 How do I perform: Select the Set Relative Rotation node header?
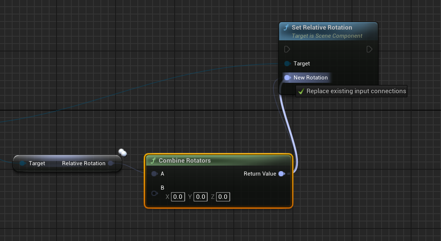tap(321, 27)
